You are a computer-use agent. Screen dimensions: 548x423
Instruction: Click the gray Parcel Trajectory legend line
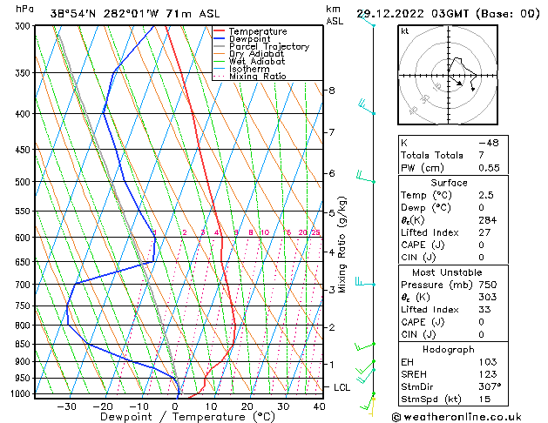click(x=219, y=46)
